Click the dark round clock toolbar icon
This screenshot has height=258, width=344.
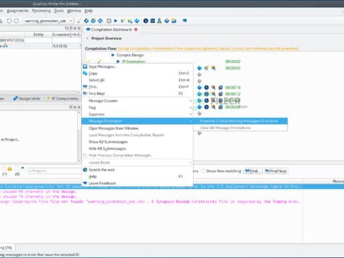click(146, 21)
